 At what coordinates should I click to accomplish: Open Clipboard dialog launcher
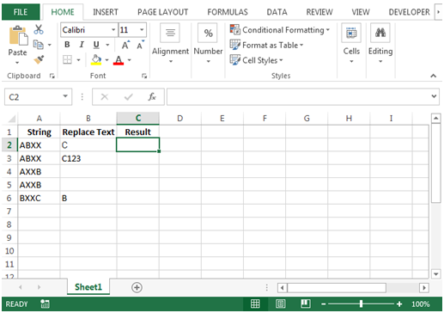coord(52,76)
